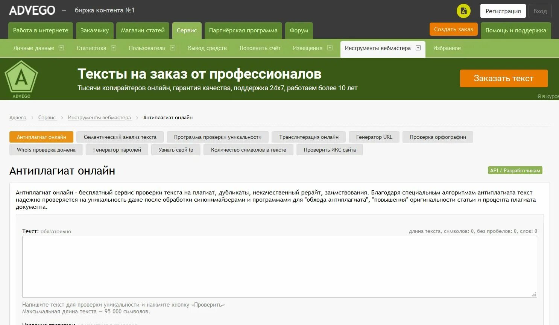Expand the Инструменты вебмастера dropdown arrow
This screenshot has height=325, width=559.
point(418,48)
